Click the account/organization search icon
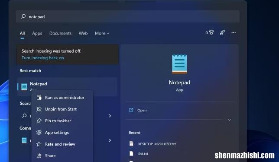This screenshot has width=279, height=162. click(222, 33)
